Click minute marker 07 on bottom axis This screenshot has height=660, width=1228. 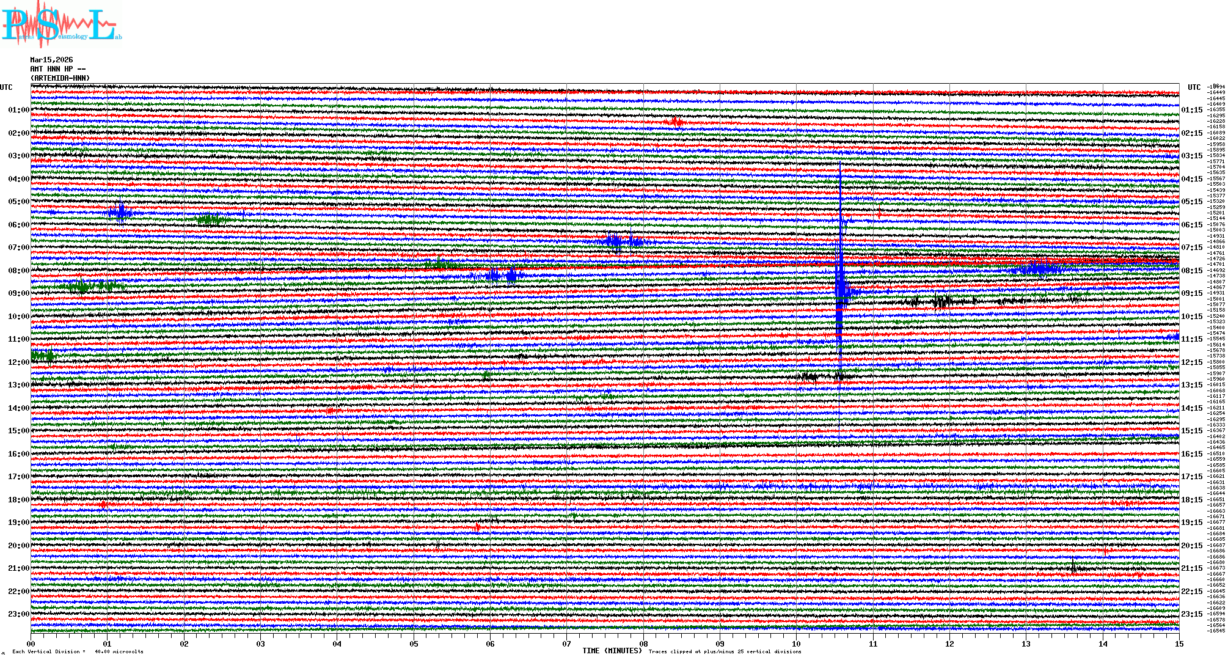(x=566, y=643)
